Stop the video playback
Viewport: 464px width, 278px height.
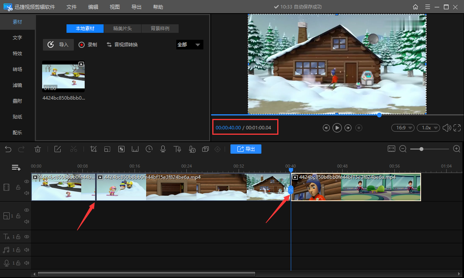[x=359, y=128]
